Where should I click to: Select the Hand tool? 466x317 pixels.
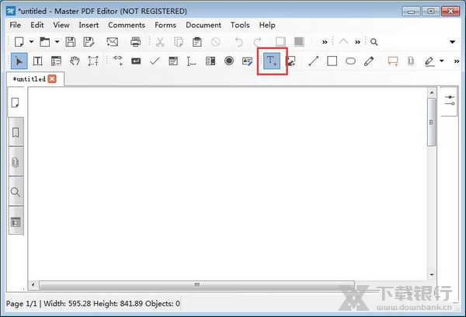[x=75, y=61]
